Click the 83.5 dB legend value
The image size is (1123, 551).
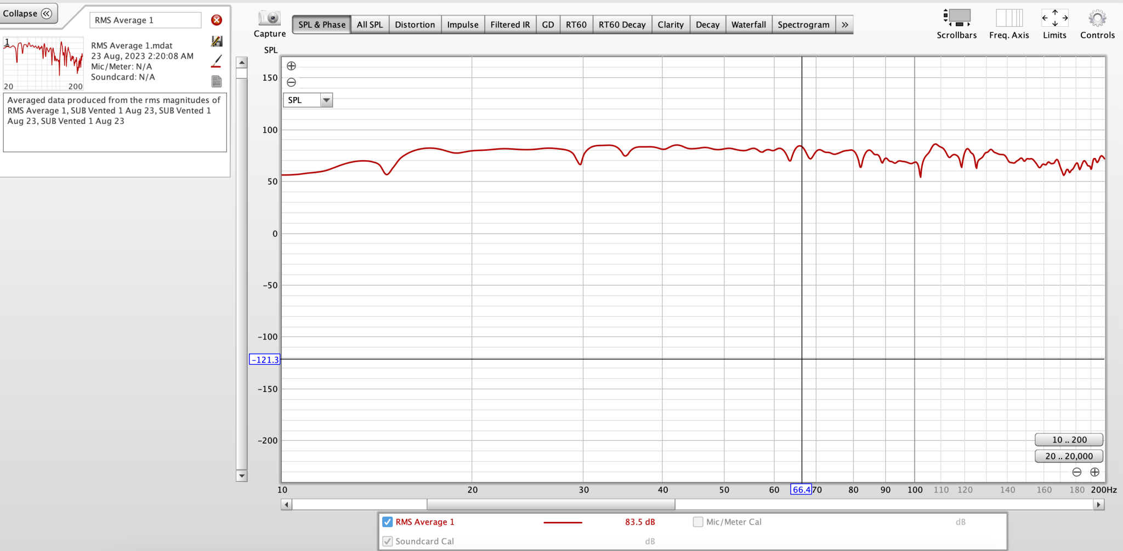[640, 522]
